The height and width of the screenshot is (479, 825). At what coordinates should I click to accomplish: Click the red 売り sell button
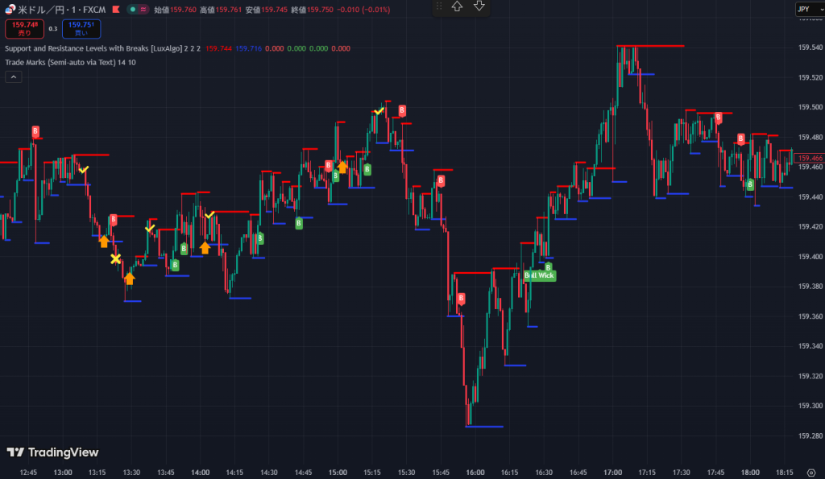24,29
